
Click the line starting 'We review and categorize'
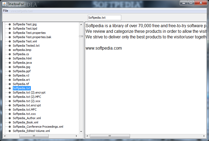point(146,31)
